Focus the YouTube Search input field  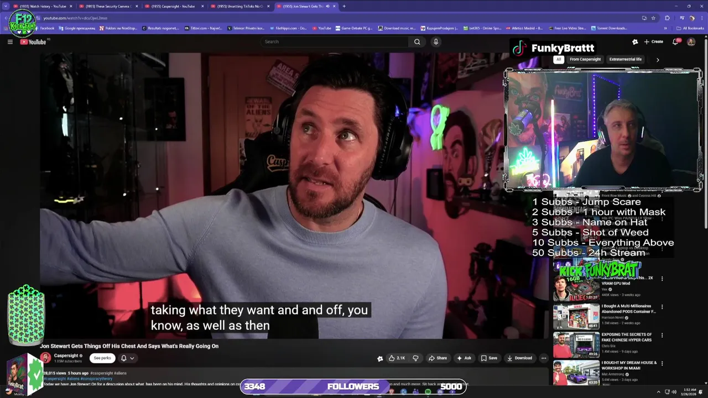335,41
